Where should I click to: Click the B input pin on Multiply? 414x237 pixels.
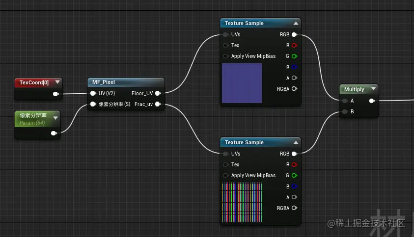point(345,112)
